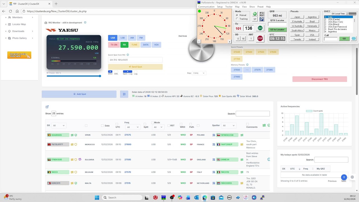Hit the red STOP sign in PstRotatorAz
This screenshot has width=359, height=202.
260,38
